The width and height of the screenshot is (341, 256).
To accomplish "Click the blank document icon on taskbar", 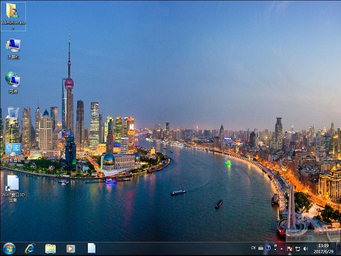I will pyautogui.click(x=91, y=248).
